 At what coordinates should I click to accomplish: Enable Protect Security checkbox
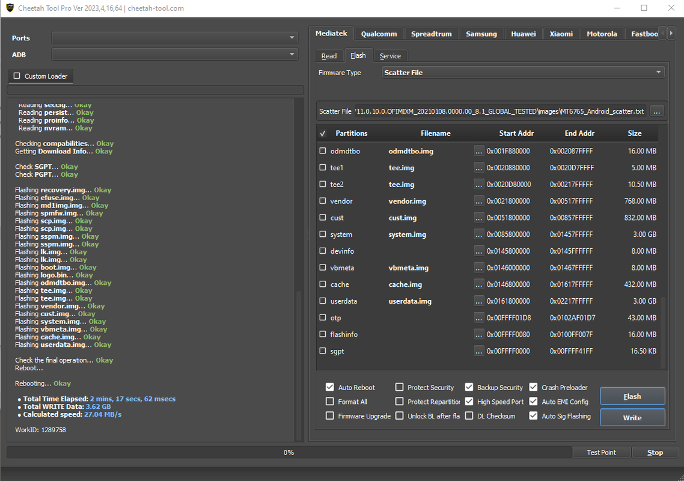pos(399,387)
